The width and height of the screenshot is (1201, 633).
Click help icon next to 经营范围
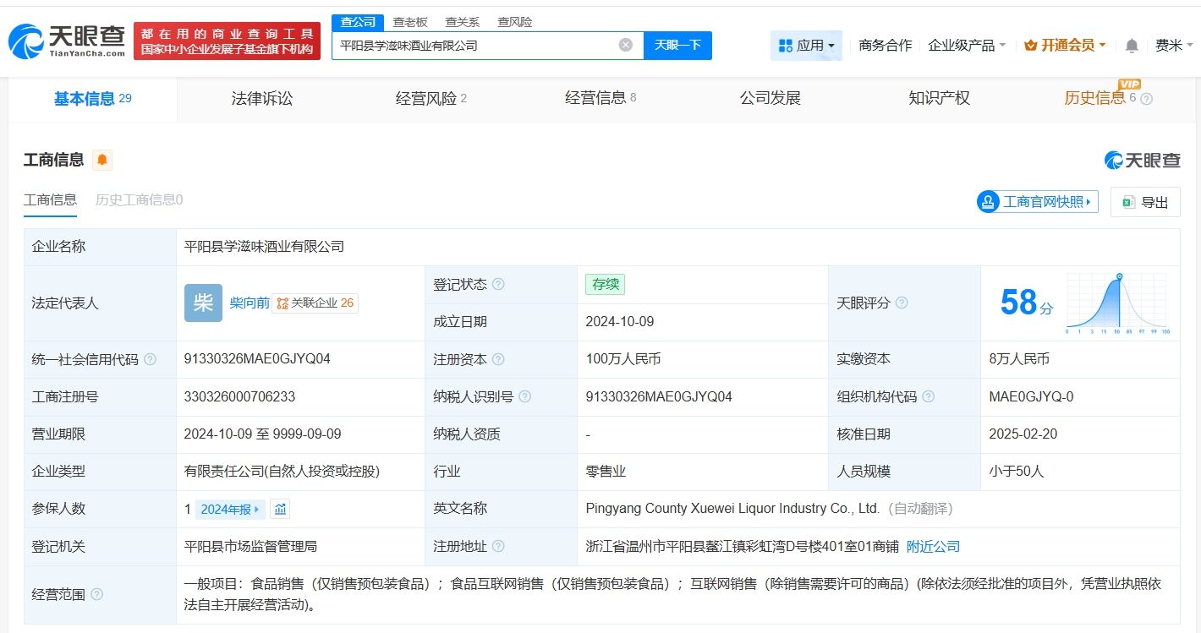(x=97, y=594)
